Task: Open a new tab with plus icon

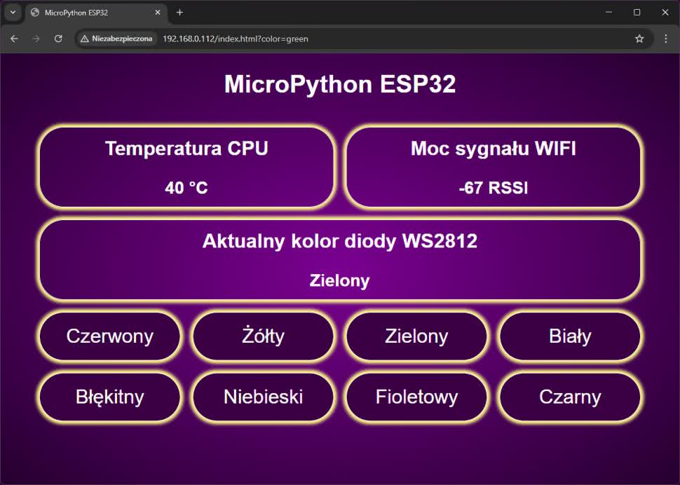Action: pyautogui.click(x=179, y=13)
